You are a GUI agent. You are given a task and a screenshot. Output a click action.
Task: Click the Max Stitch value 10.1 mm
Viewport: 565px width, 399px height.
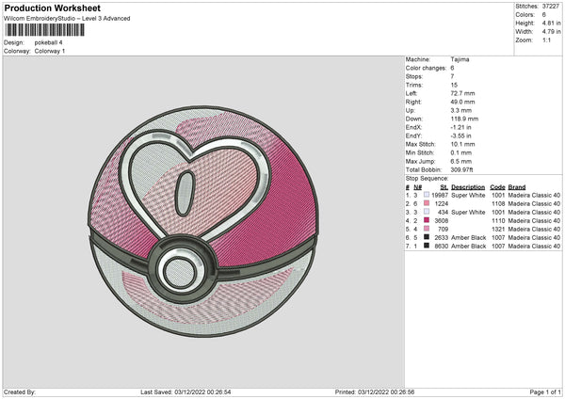(x=462, y=144)
